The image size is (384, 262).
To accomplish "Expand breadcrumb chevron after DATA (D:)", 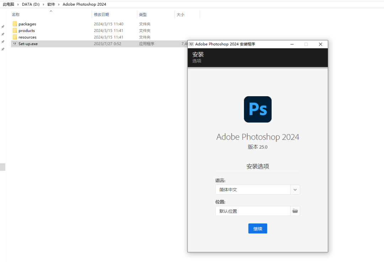I will pyautogui.click(x=43, y=4).
